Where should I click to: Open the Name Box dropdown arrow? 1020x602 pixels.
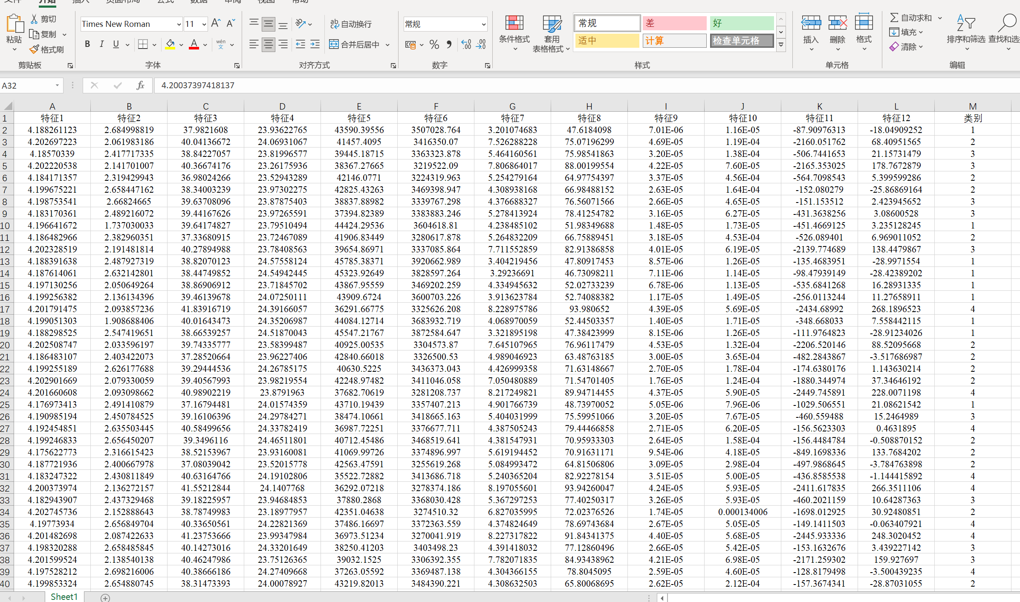(x=57, y=86)
